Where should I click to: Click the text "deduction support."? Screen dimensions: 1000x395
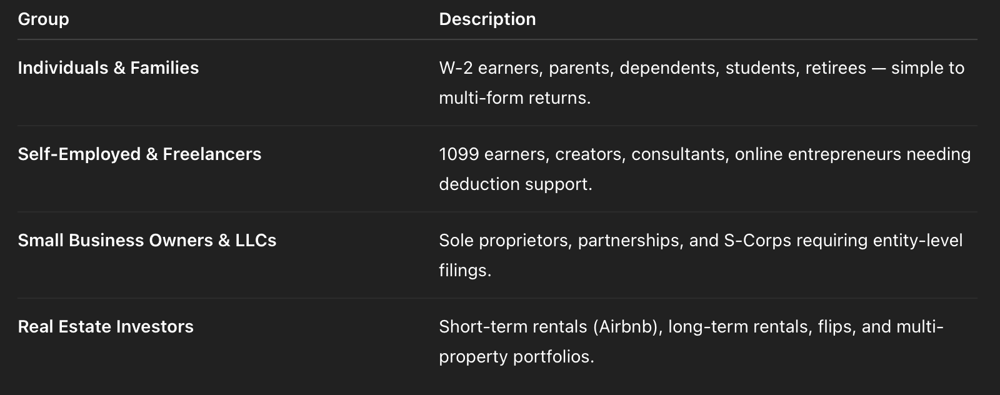tap(515, 184)
